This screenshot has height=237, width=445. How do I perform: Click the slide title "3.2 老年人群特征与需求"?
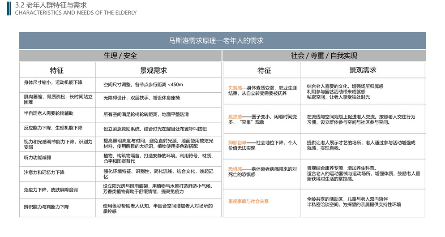pos(51,5)
